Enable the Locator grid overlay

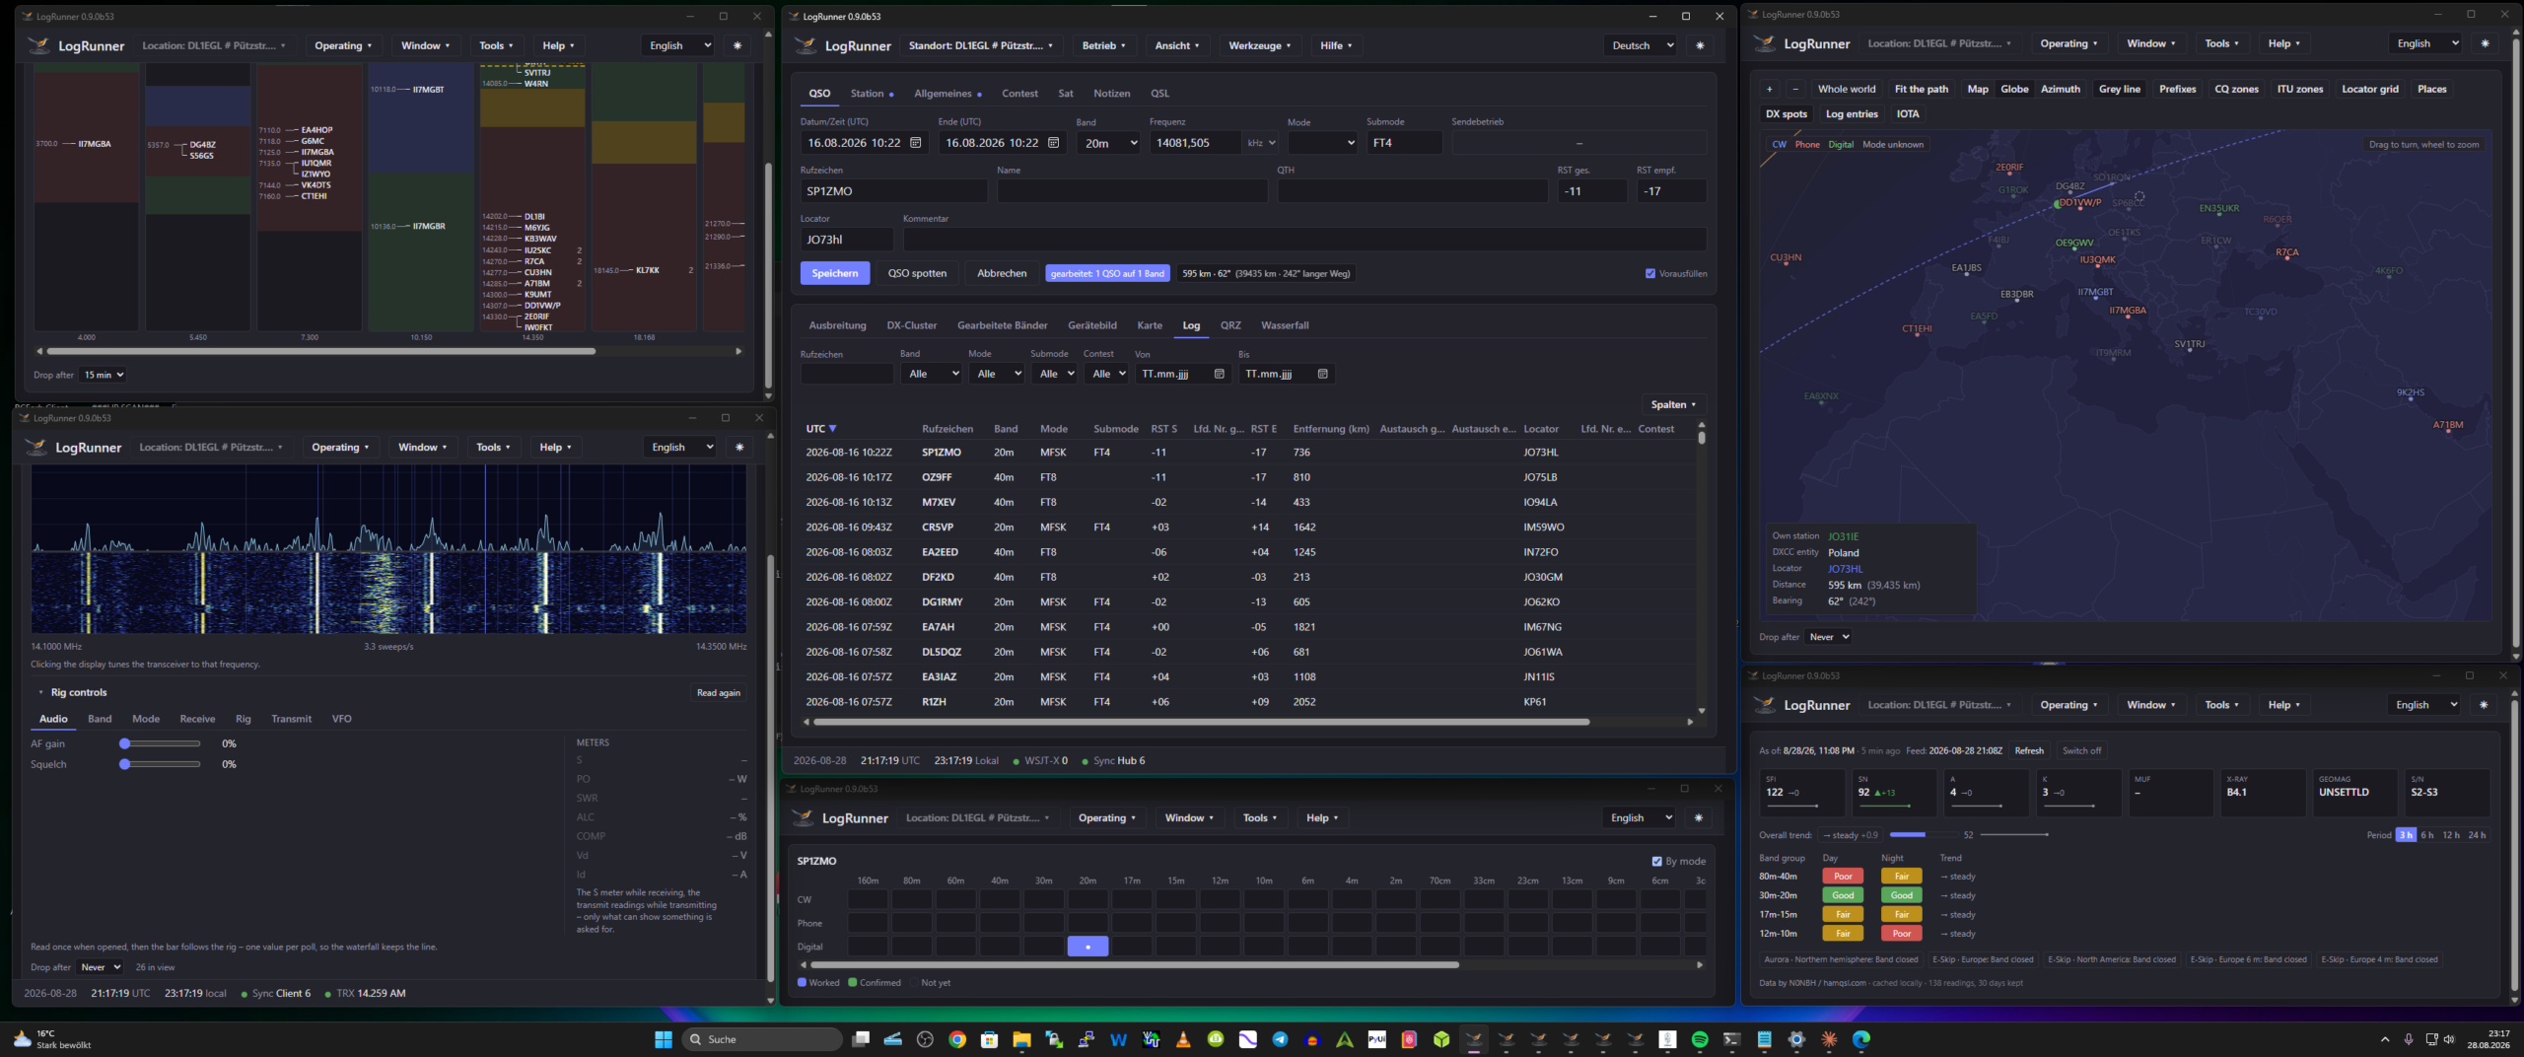point(2370,89)
